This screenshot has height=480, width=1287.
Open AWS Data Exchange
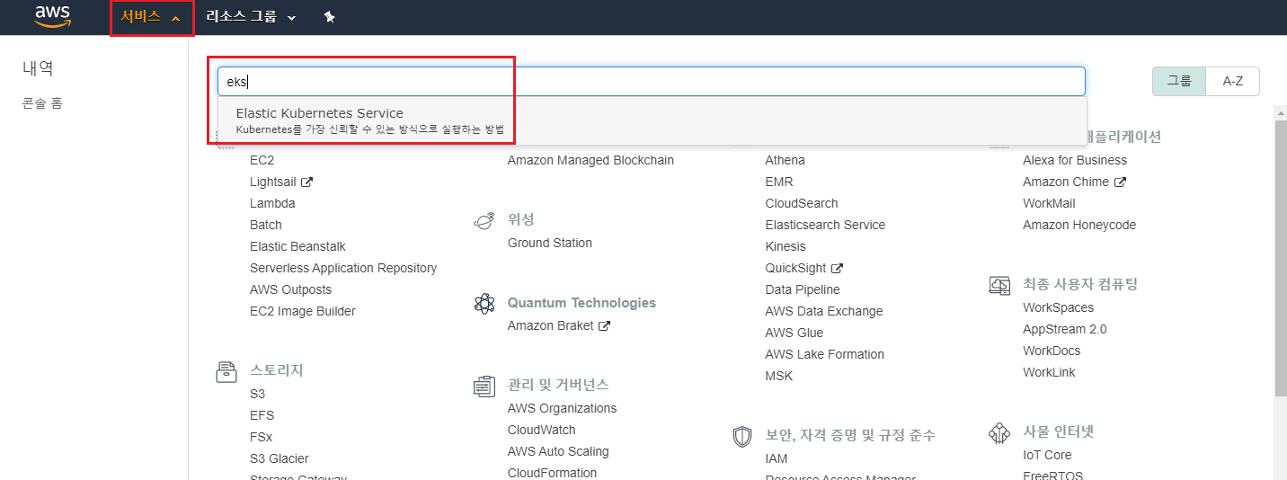[824, 311]
